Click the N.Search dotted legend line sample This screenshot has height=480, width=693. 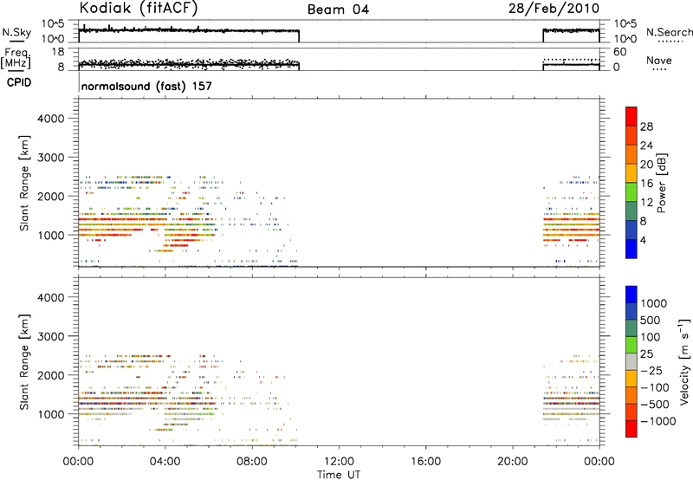click(x=669, y=42)
